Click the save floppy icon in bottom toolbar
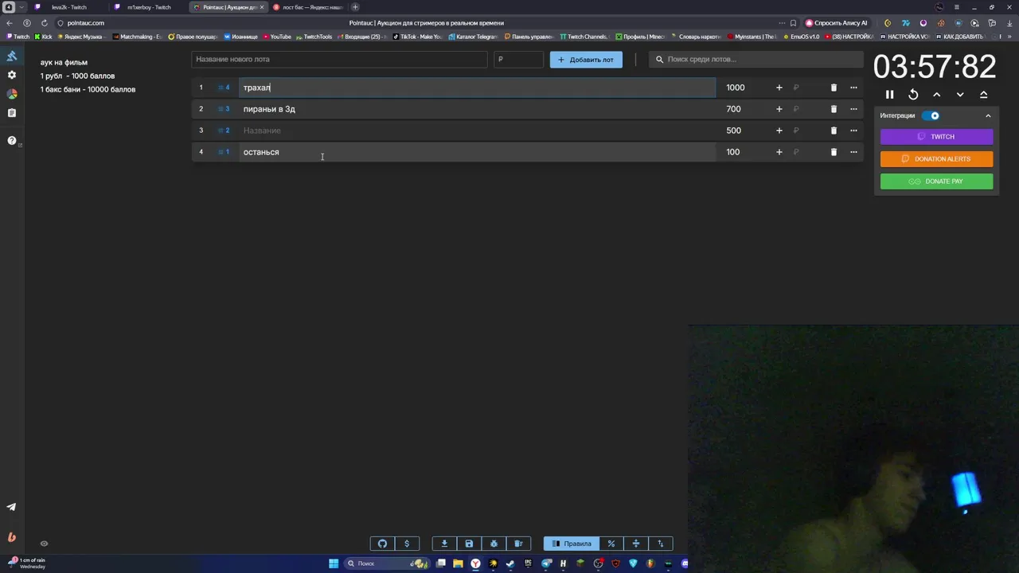The image size is (1019, 573). (x=469, y=544)
